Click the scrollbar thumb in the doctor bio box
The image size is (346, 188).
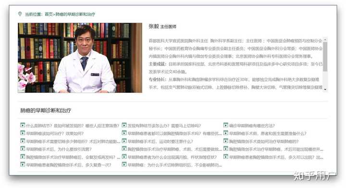click(x=325, y=56)
